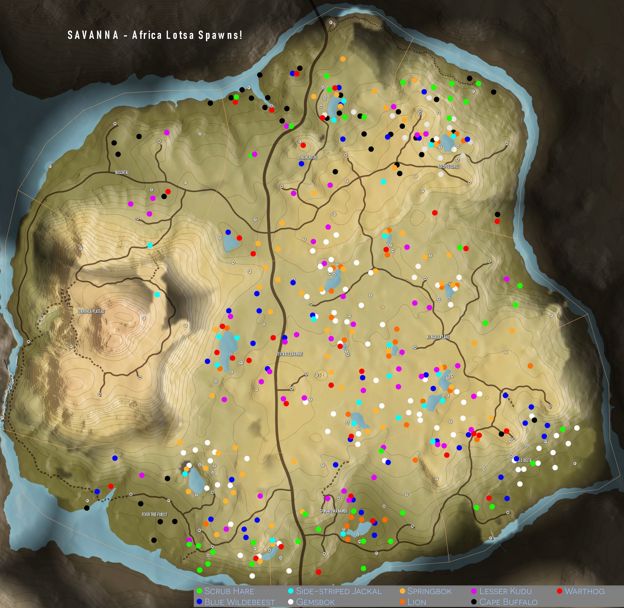Click the cyan Side-striped Jackal legend dot
Viewport: 624px width, 608px height.
pyautogui.click(x=291, y=591)
